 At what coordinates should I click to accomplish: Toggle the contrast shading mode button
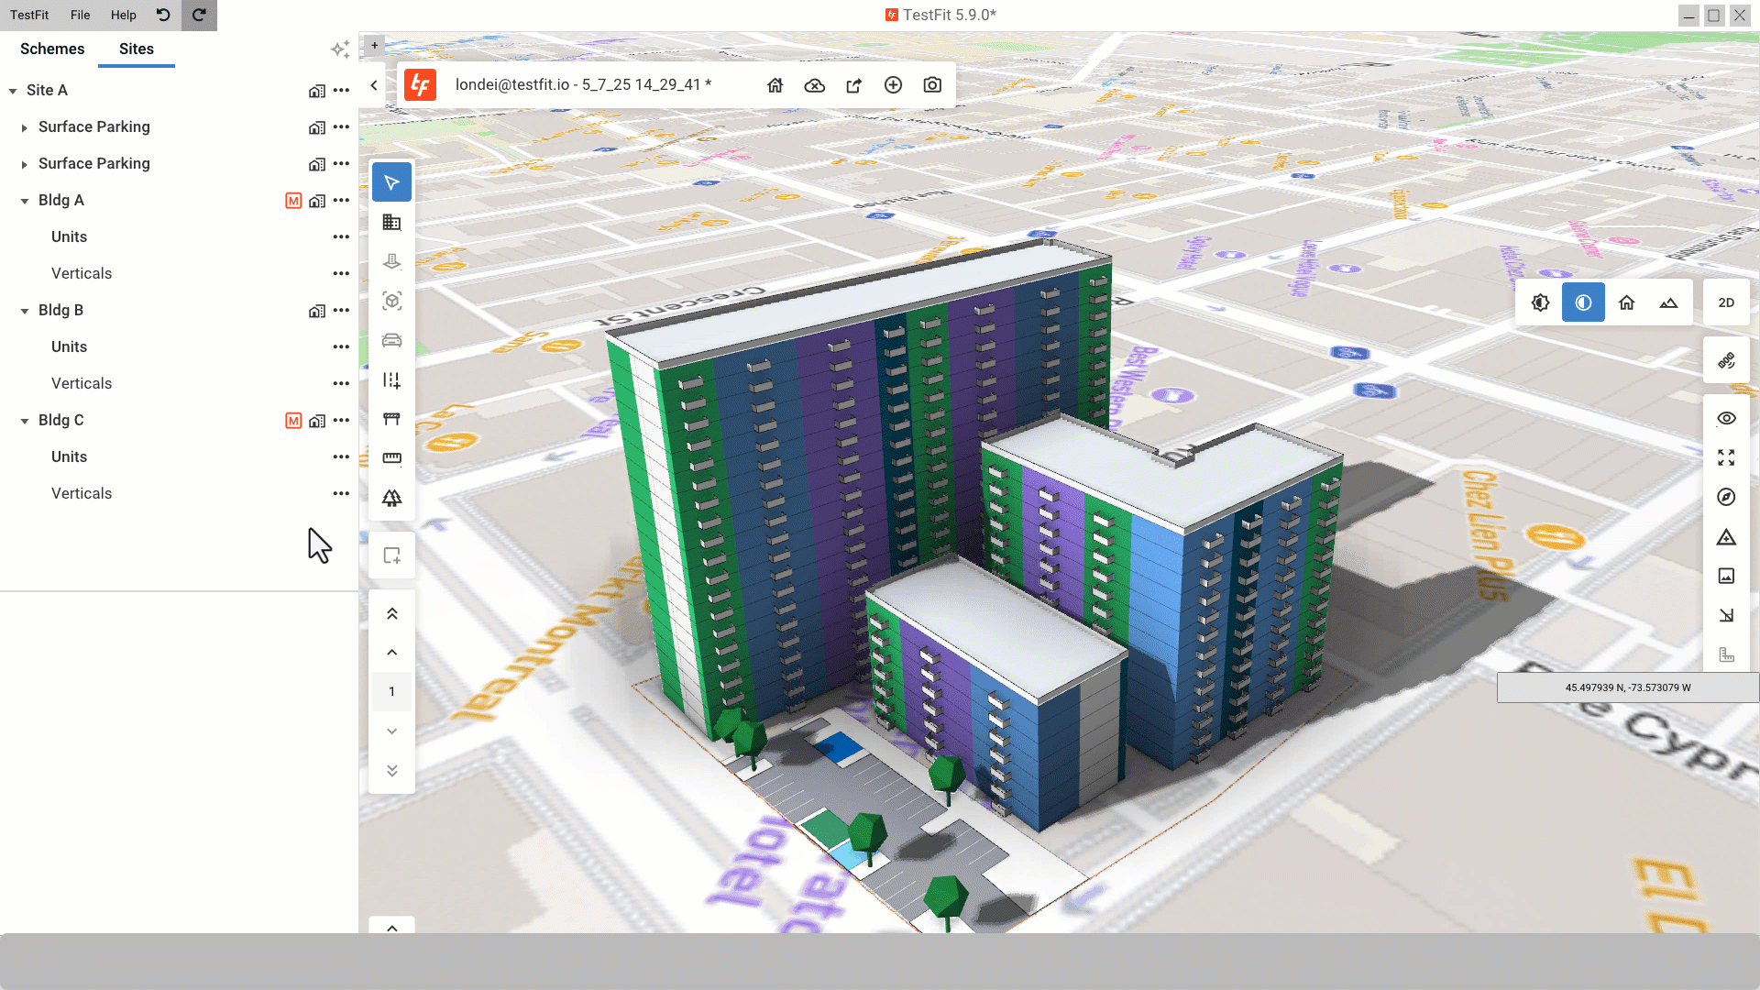(x=1583, y=303)
